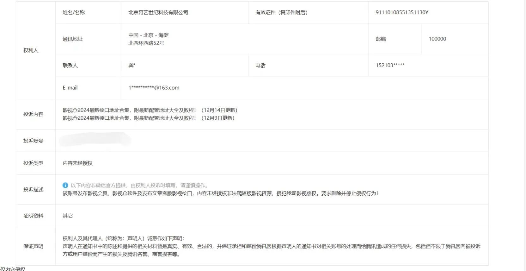
Task: Select the contact name 龚*
Action: 132,65
